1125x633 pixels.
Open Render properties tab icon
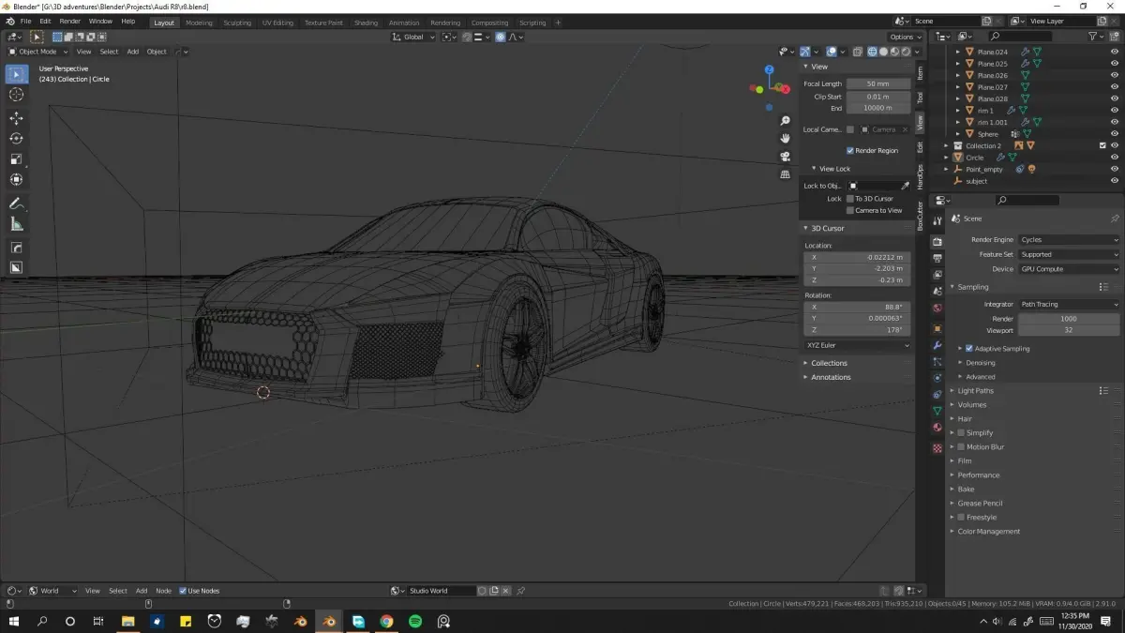pyautogui.click(x=937, y=242)
